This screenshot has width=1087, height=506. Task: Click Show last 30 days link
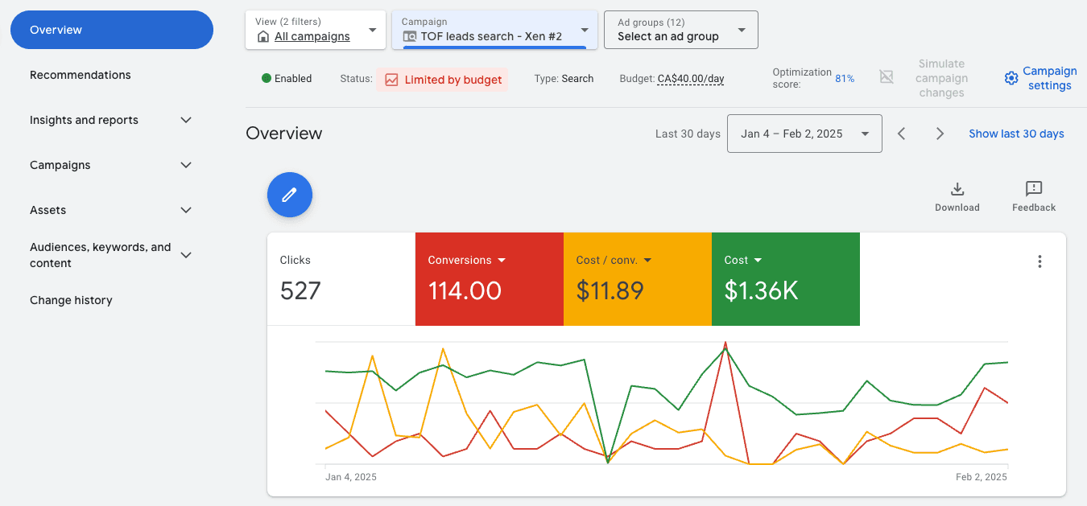pyautogui.click(x=1016, y=134)
